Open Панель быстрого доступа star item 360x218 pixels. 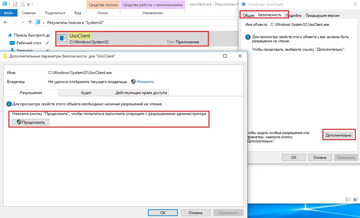(x=29, y=35)
